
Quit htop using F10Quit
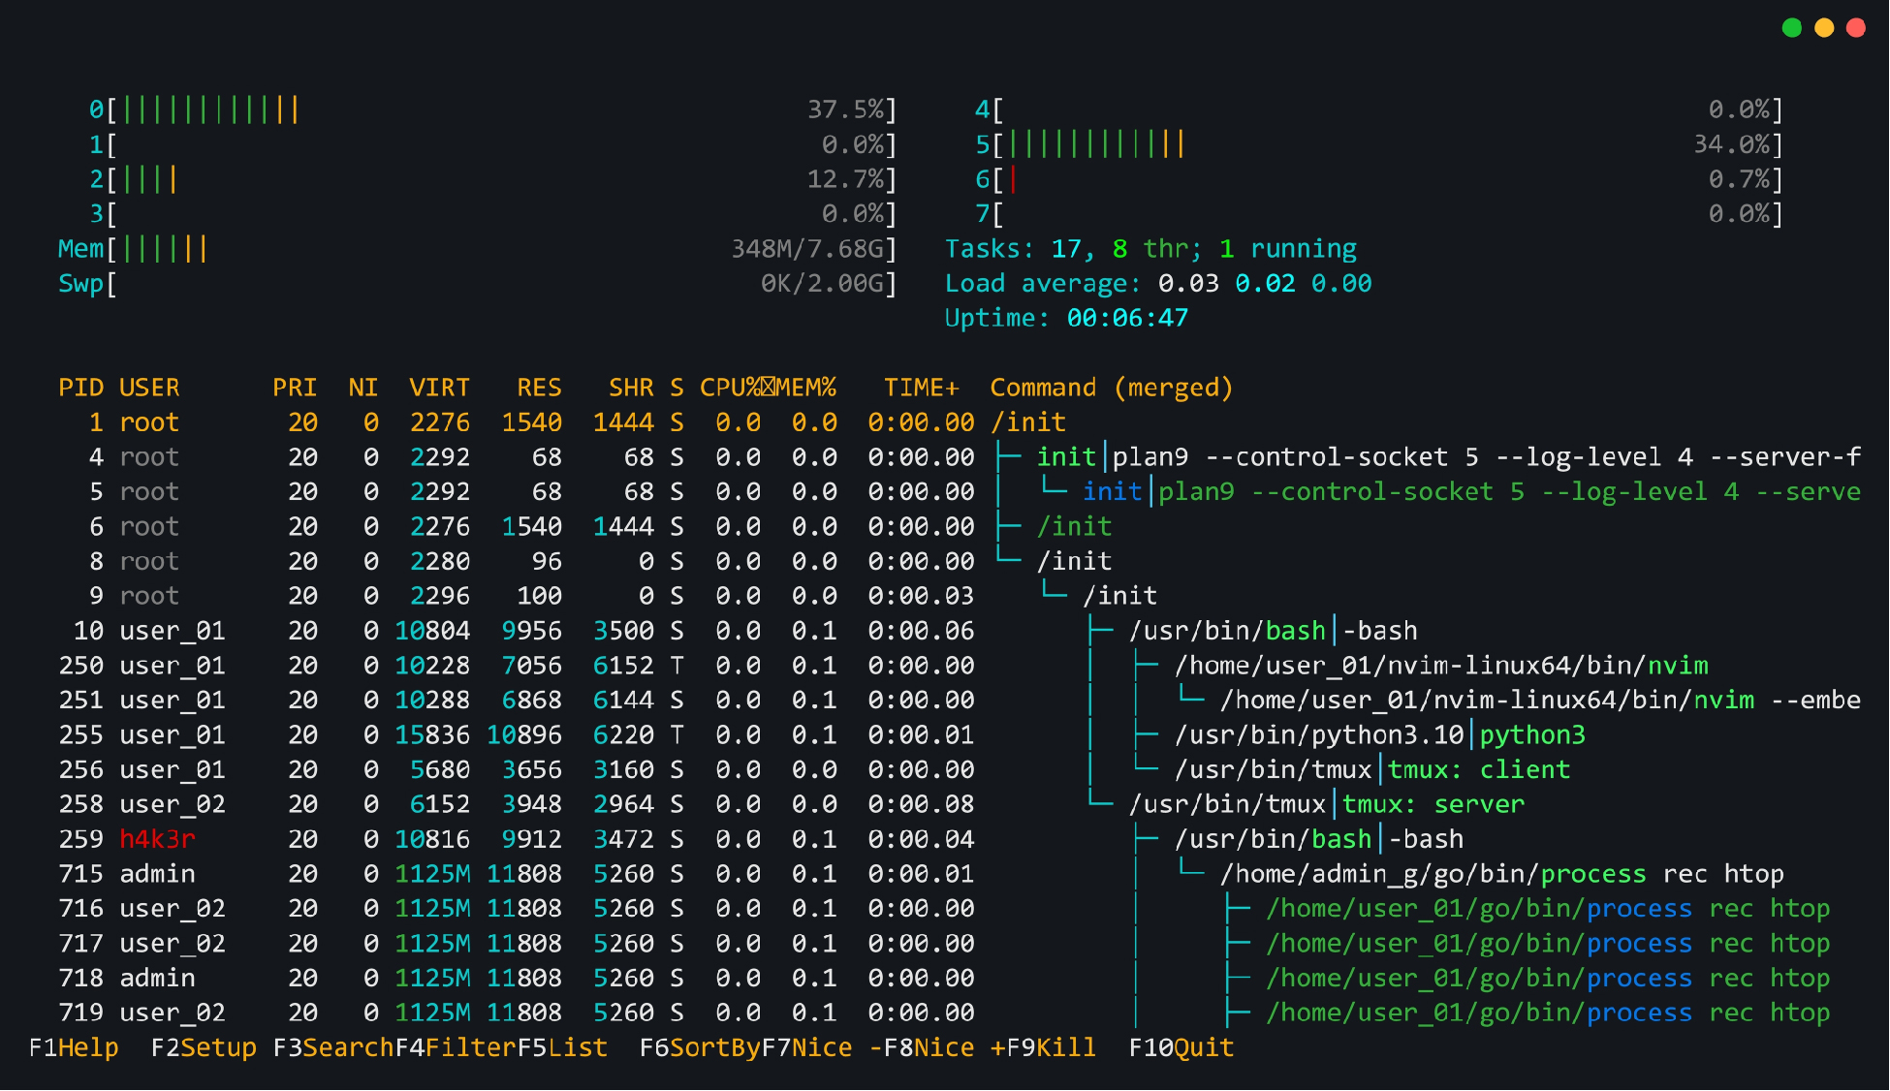point(1181,1047)
